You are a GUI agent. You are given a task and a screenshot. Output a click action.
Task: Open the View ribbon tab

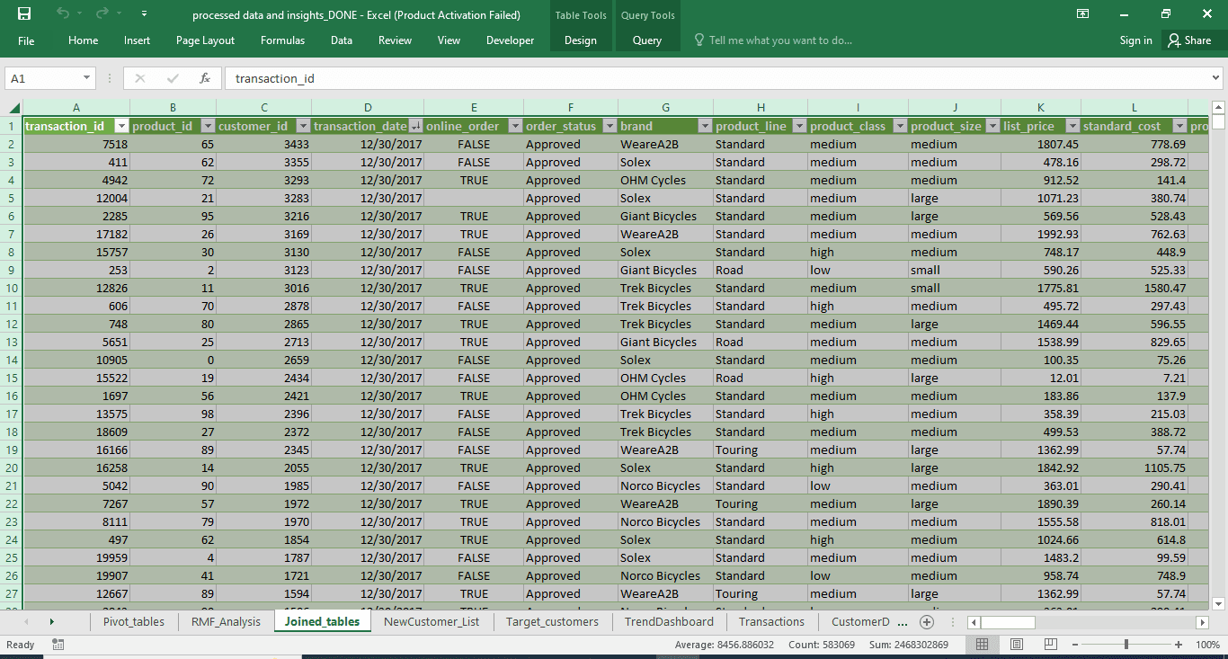click(x=449, y=40)
